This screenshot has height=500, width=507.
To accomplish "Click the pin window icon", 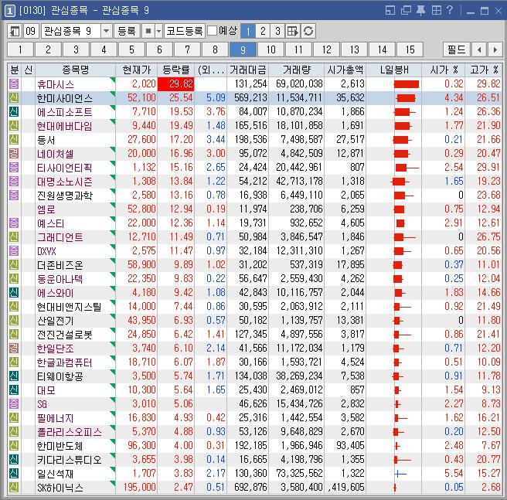I will tap(420, 11).
